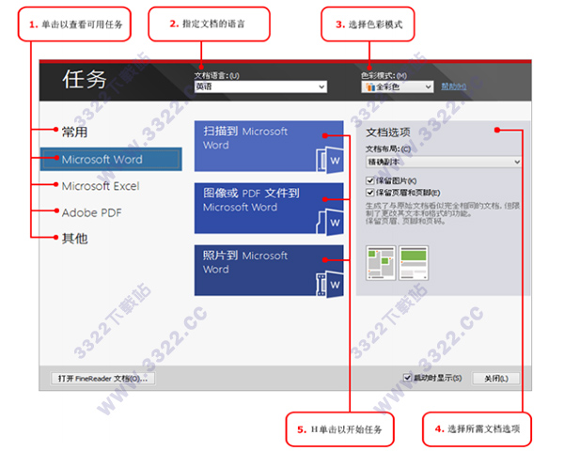The height and width of the screenshot is (451, 564).
Task: Open the 帮助 link
Action: click(x=454, y=86)
